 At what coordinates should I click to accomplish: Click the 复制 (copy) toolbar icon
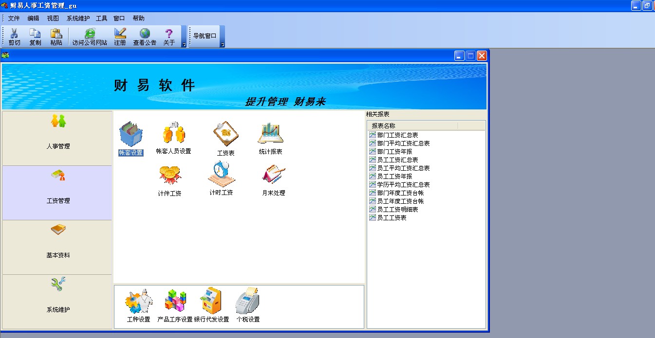tap(35, 36)
